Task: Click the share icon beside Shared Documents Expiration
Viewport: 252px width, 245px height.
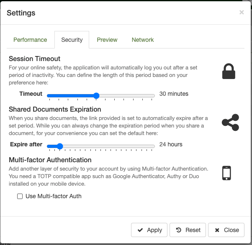Action: 230,122
